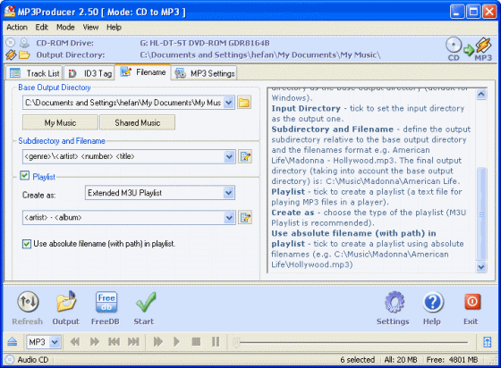Query FreeDB database icon
The width and height of the screenshot is (501, 368).
[106, 302]
